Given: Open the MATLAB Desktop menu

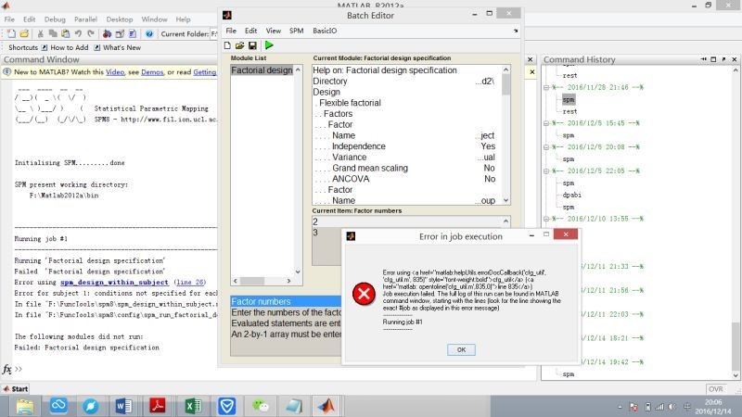Looking at the screenshot, I should [x=120, y=19].
